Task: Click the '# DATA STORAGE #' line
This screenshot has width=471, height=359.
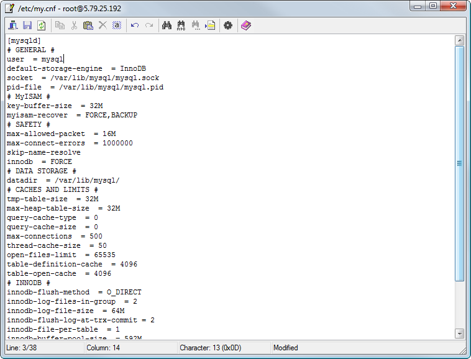Action: [x=42, y=171]
